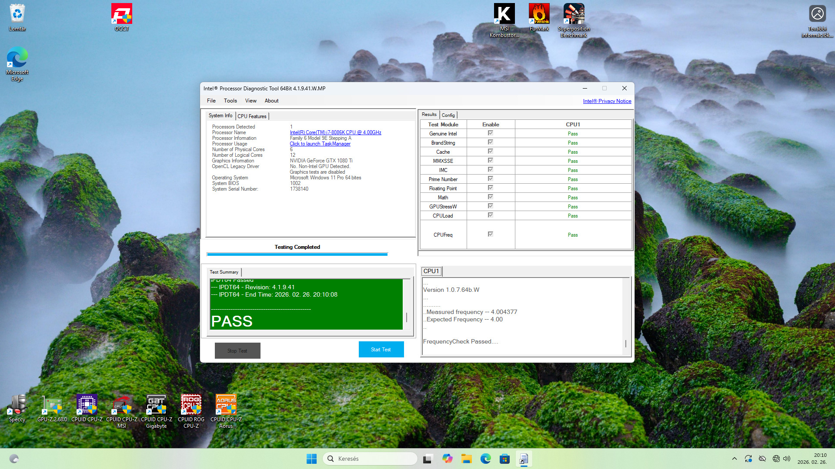
Task: Toggle the CPUFreq enable checkbox
Action: pyautogui.click(x=490, y=234)
